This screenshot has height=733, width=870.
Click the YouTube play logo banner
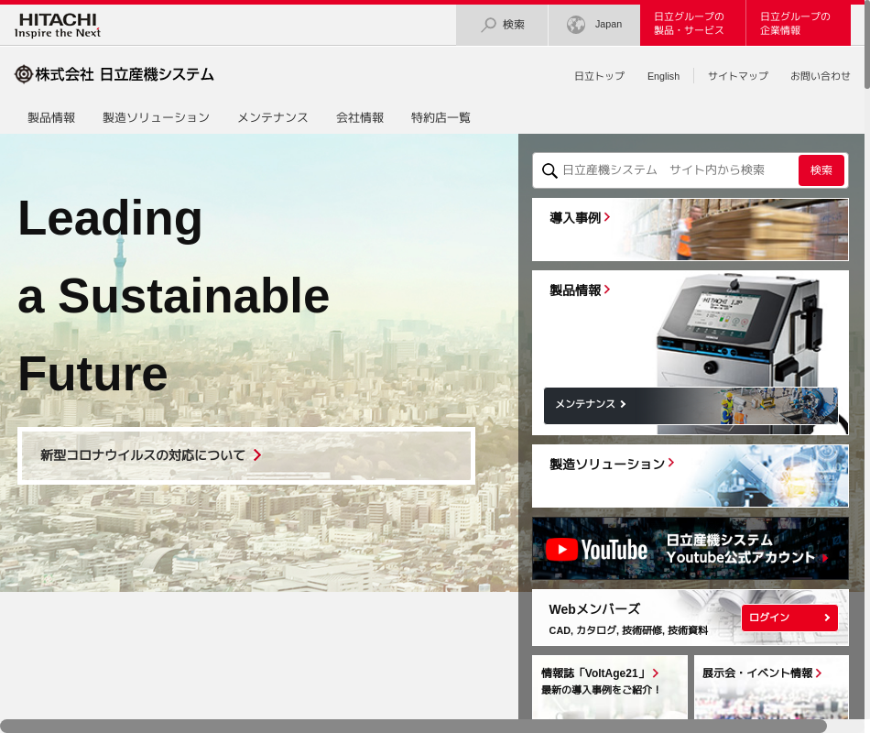pos(561,549)
